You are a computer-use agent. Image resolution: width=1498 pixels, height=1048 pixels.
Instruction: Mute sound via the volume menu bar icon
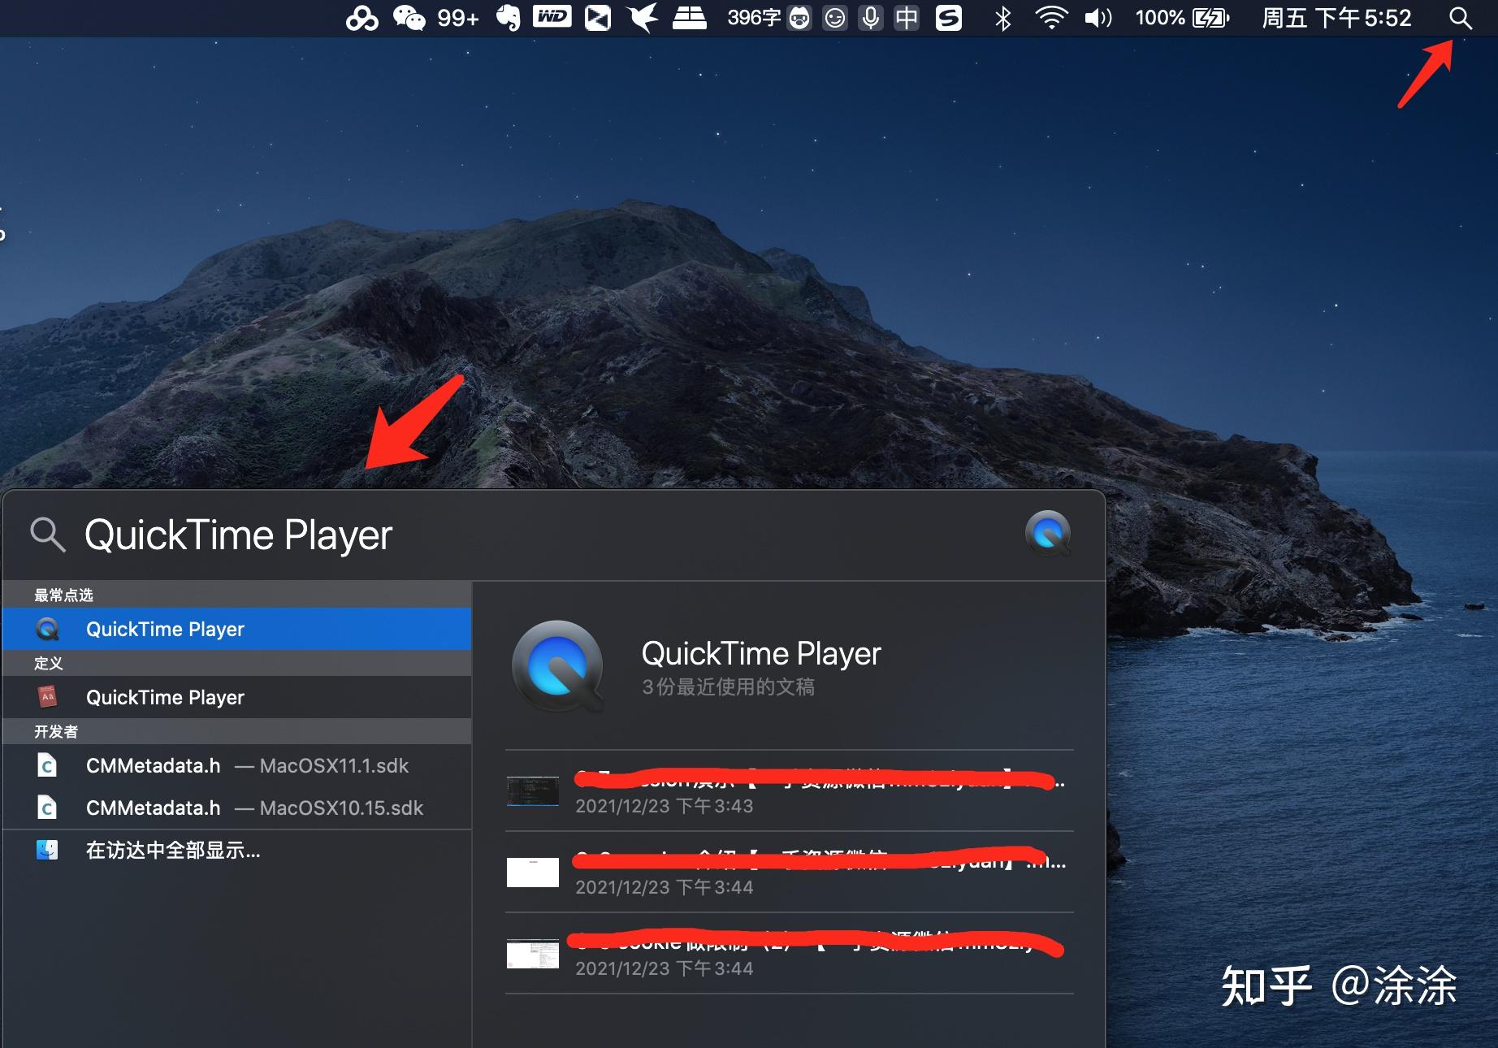[x=1098, y=18]
